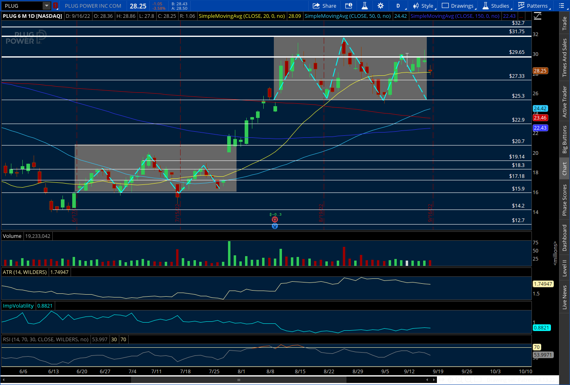Open the quick quote card icon
This screenshot has width=570, height=385.
(348, 6)
